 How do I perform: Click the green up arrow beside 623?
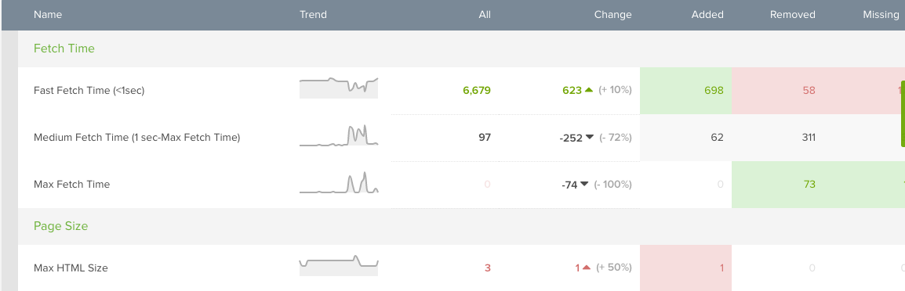coord(589,90)
